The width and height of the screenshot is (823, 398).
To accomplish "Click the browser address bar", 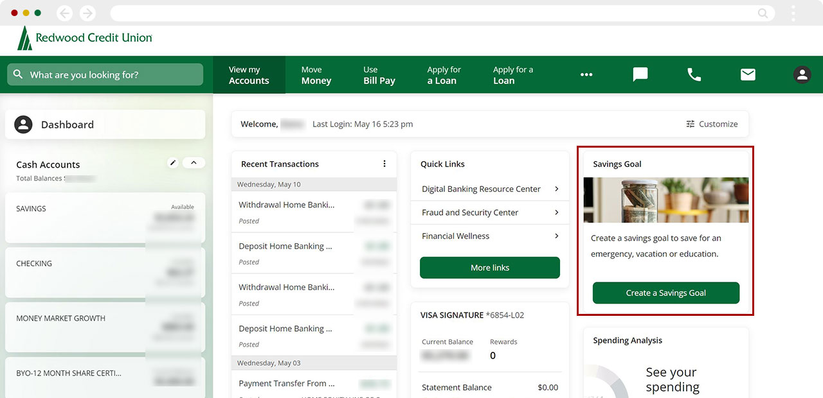I will pyautogui.click(x=442, y=13).
